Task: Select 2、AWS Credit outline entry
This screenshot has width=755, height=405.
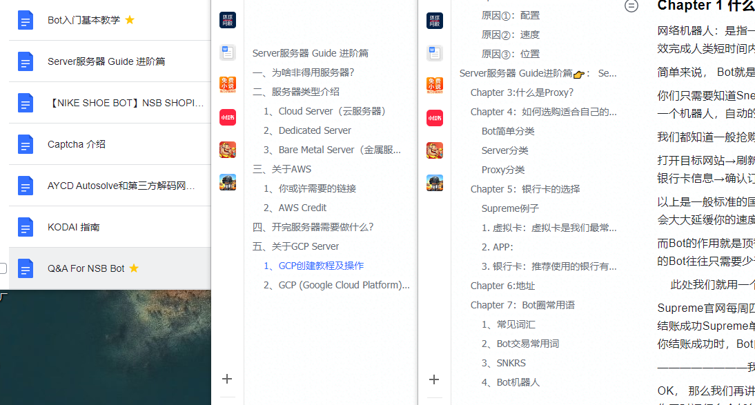Action: pos(295,208)
